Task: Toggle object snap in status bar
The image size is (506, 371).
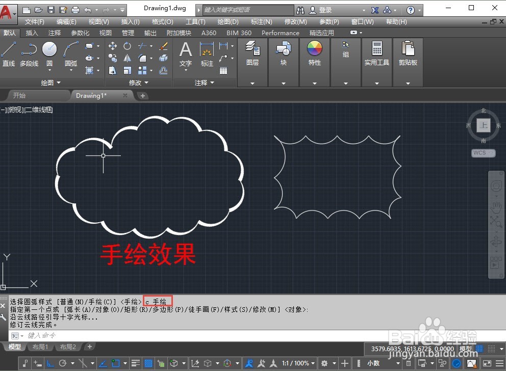Action: (x=115, y=363)
